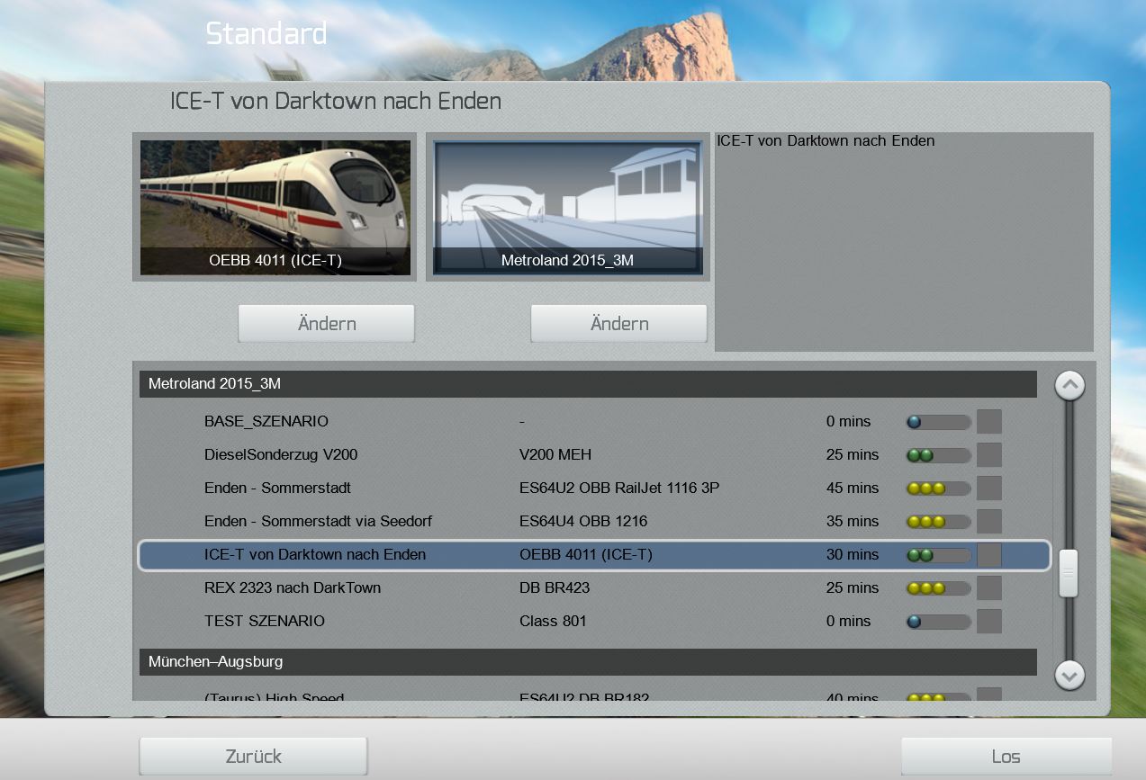The height and width of the screenshot is (780, 1146).
Task: Click the scenario description text box
Action: pyautogui.click(x=904, y=242)
